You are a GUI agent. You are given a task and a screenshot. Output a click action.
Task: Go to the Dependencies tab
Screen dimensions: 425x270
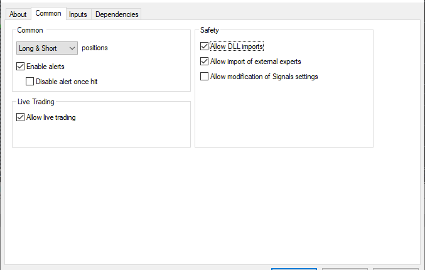pyautogui.click(x=116, y=14)
